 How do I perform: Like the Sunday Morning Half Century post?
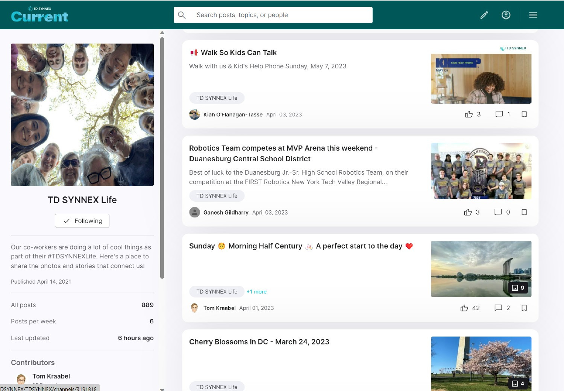pyautogui.click(x=464, y=308)
